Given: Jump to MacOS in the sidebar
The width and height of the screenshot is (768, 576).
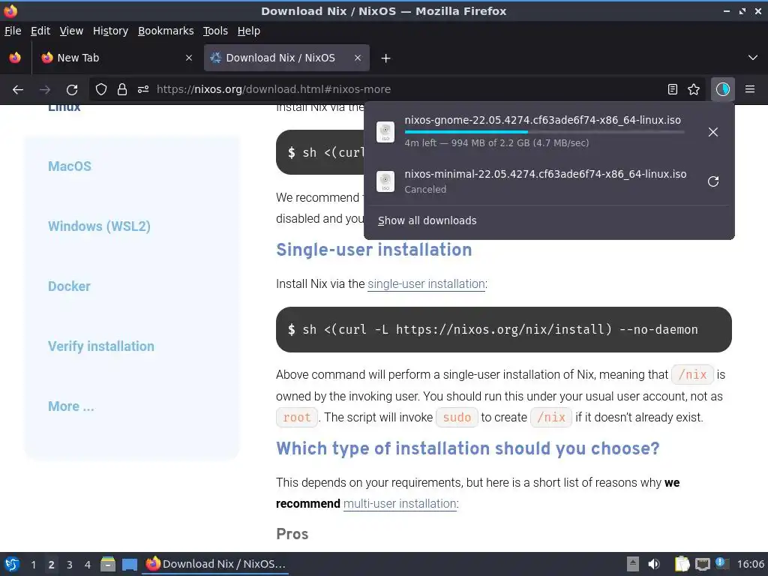Looking at the screenshot, I should tap(70, 166).
